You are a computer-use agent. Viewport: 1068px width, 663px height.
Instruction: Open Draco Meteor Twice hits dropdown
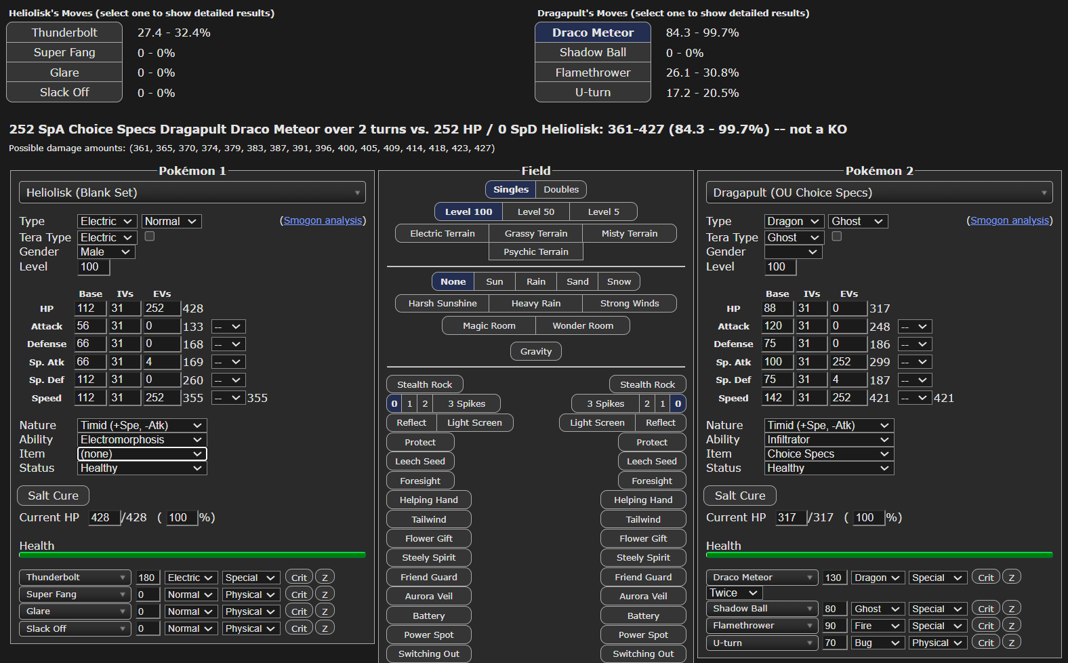click(734, 592)
